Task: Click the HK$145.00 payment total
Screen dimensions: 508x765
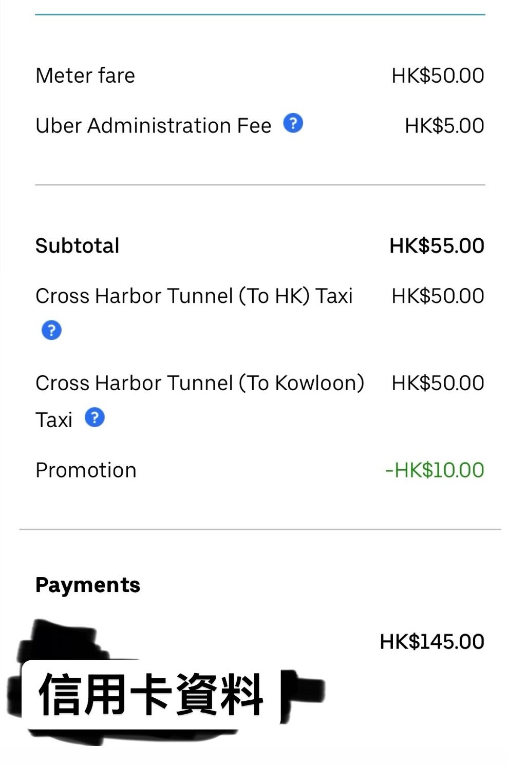Action: tap(431, 642)
